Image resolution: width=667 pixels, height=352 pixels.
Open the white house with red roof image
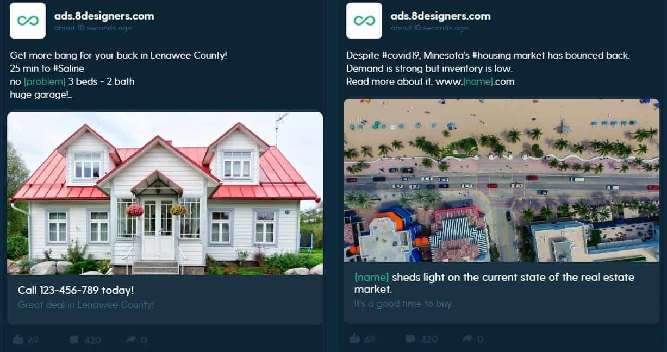[165, 193]
